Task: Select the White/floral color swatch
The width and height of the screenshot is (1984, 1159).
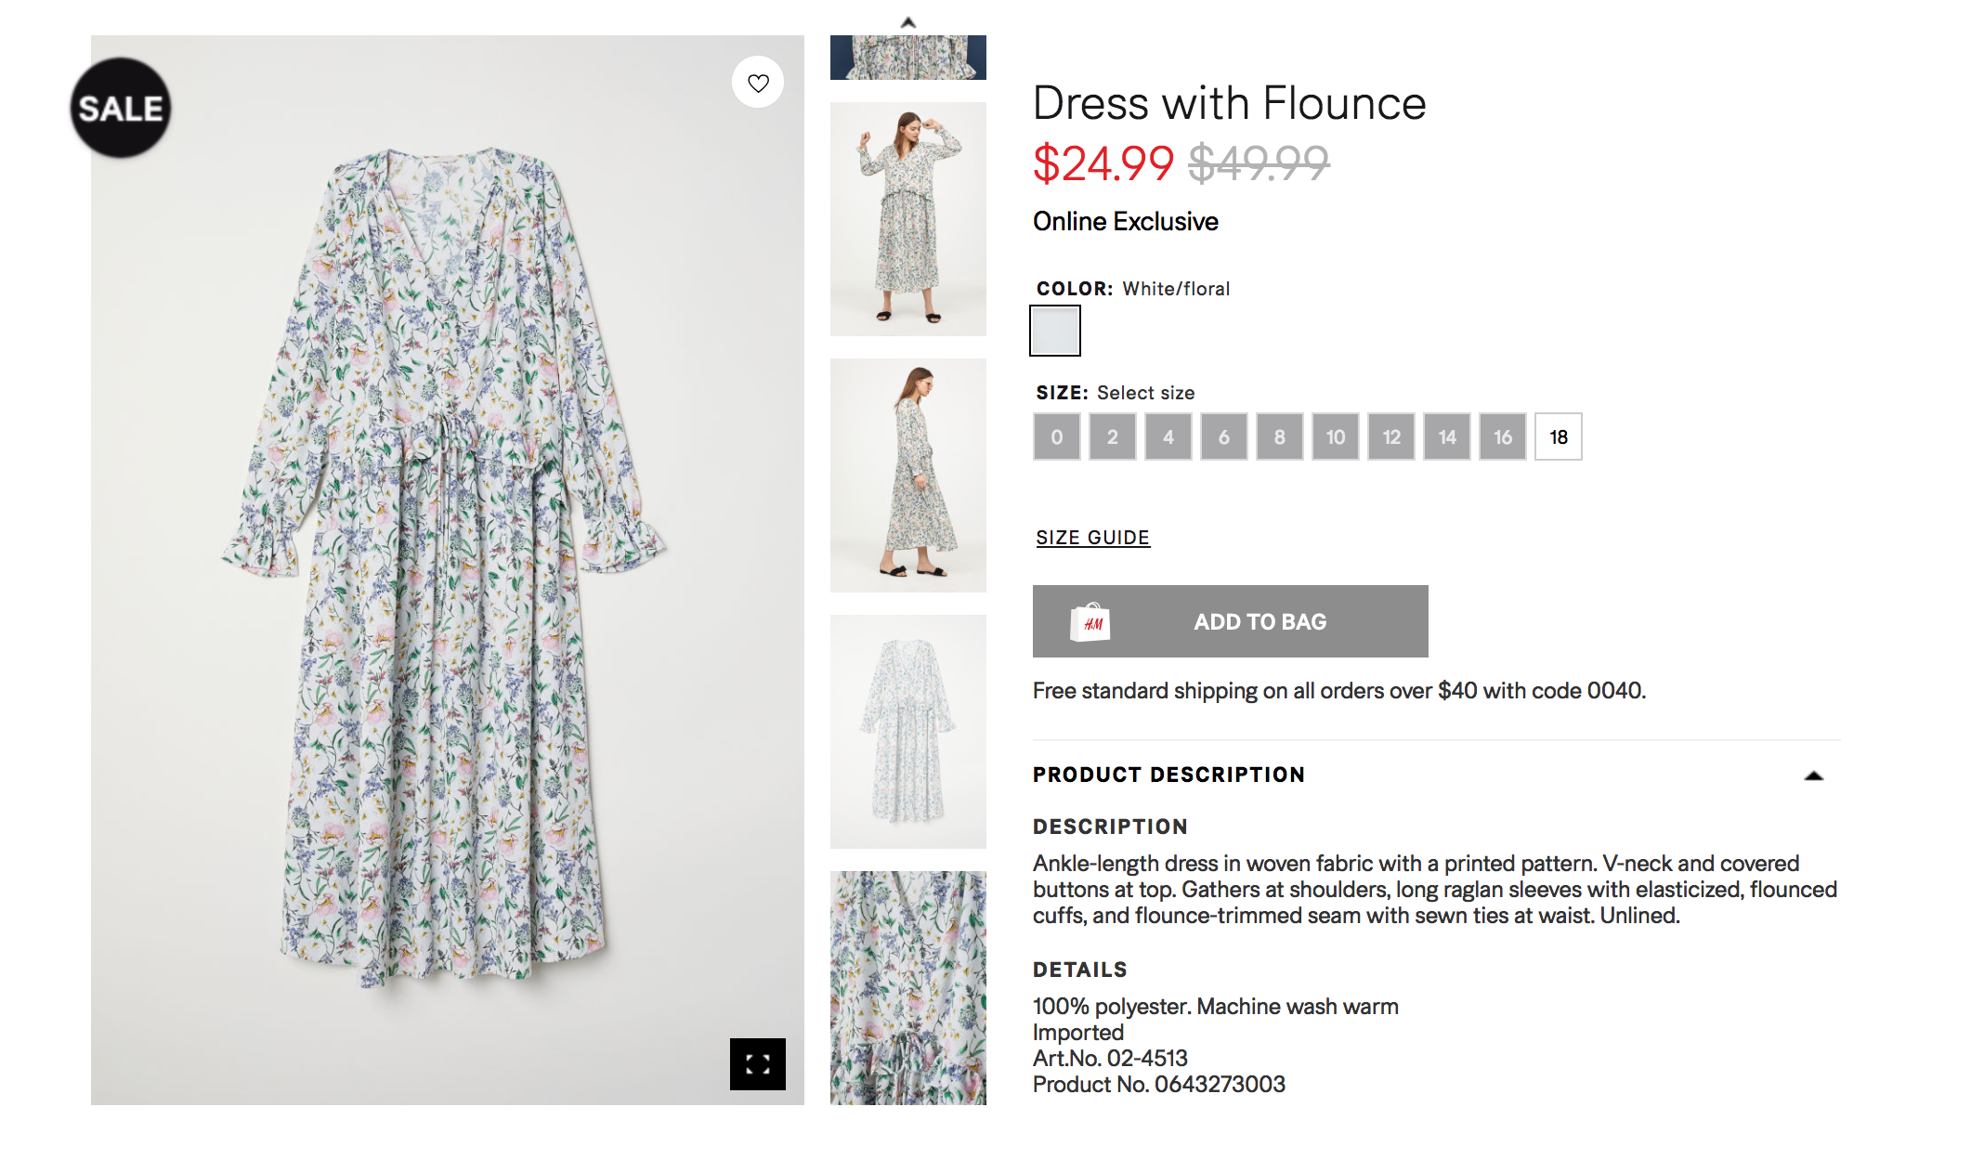Action: [x=1055, y=331]
